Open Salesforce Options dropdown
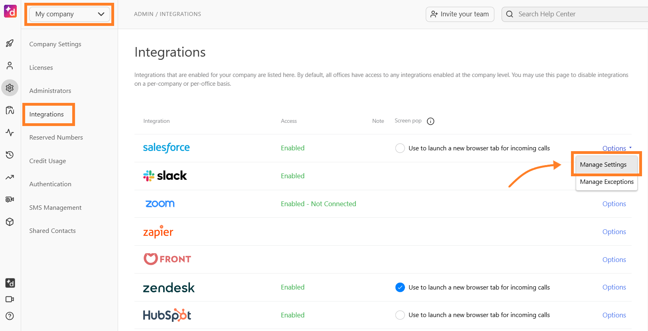Image resolution: width=648 pixels, height=331 pixels. pos(617,148)
